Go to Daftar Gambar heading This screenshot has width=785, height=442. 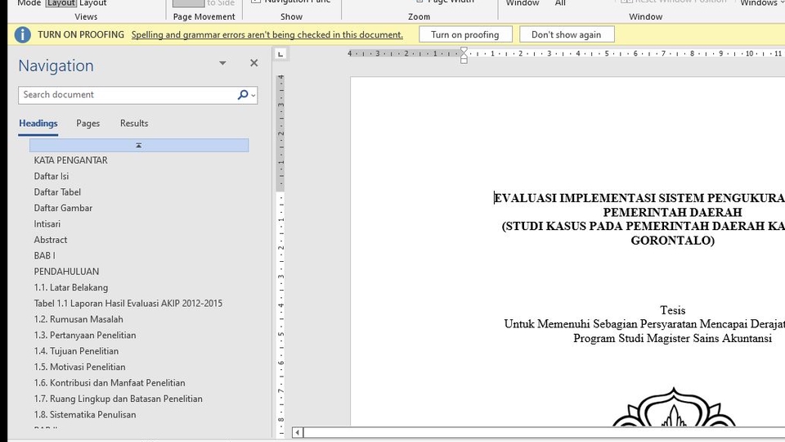tap(63, 208)
